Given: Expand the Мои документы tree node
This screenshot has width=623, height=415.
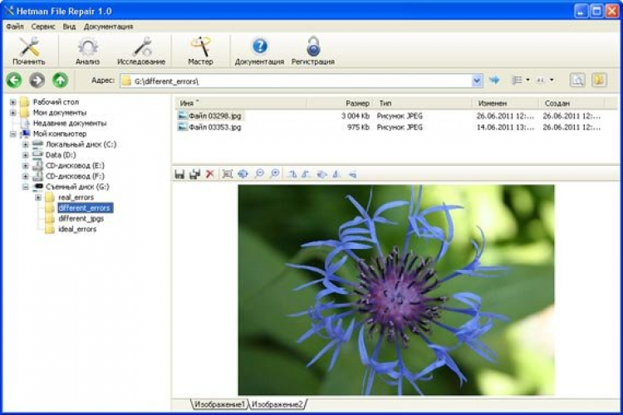Looking at the screenshot, I should [13, 113].
